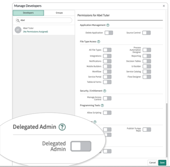Toggle Flow Designer access
The width and height of the screenshot is (170, 167).
[x=147, y=77]
